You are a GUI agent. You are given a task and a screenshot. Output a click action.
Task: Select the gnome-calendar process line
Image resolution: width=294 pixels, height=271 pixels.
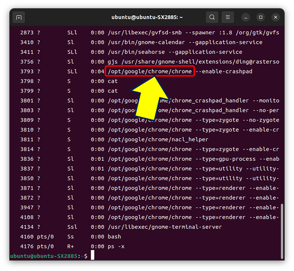point(141,42)
